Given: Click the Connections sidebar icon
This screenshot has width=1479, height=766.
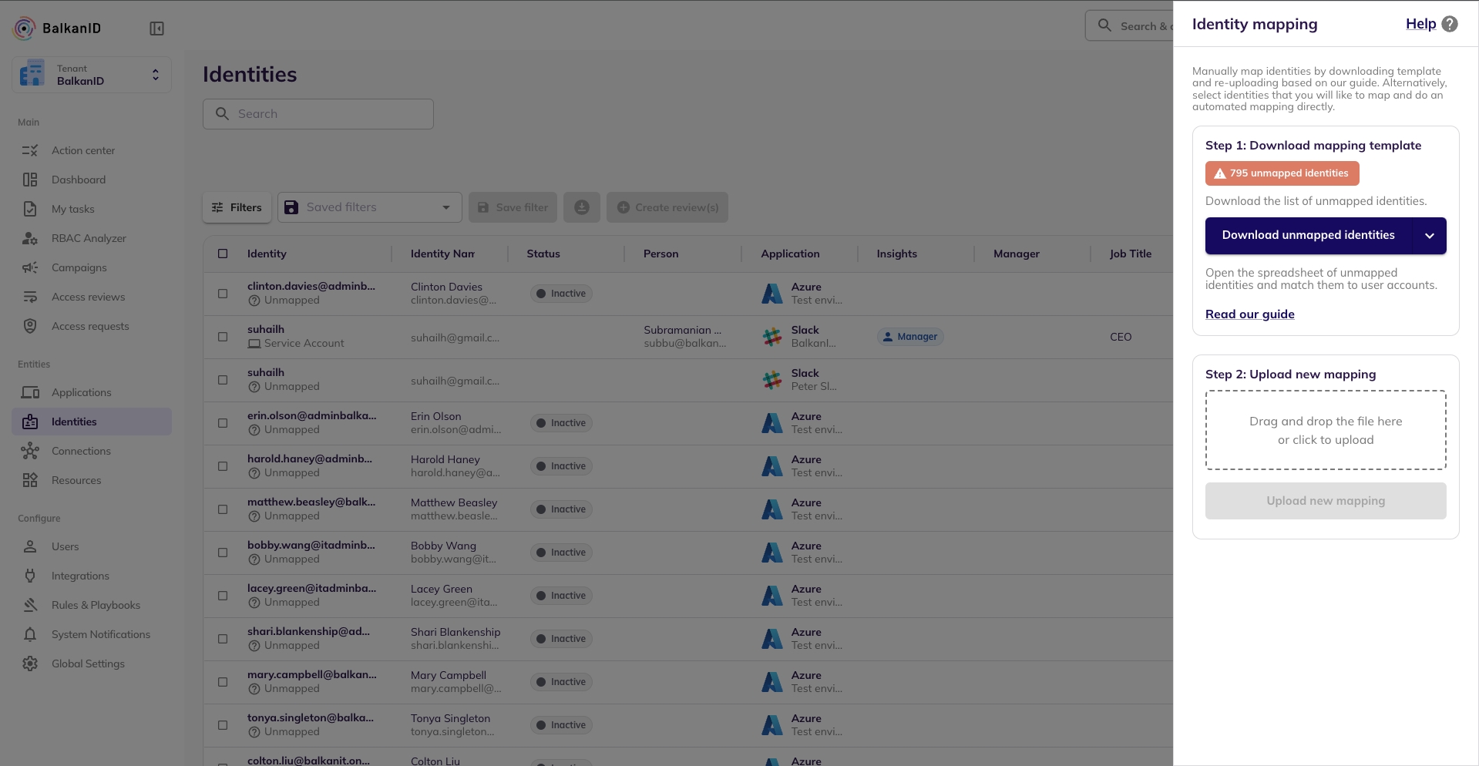Looking at the screenshot, I should (x=30, y=451).
